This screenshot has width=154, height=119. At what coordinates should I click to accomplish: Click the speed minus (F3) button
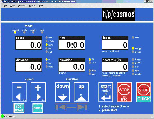(19, 92)
